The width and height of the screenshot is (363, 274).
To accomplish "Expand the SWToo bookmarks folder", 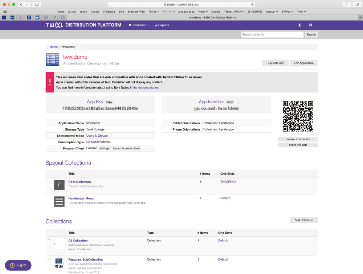I will pyautogui.click(x=287, y=12).
